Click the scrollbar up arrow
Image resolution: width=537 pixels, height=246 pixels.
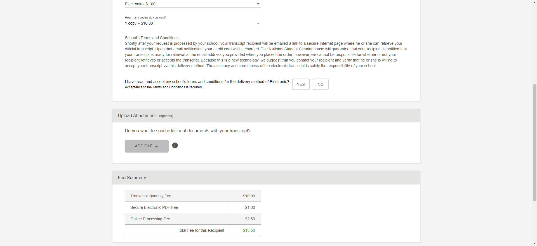coord(534,2)
